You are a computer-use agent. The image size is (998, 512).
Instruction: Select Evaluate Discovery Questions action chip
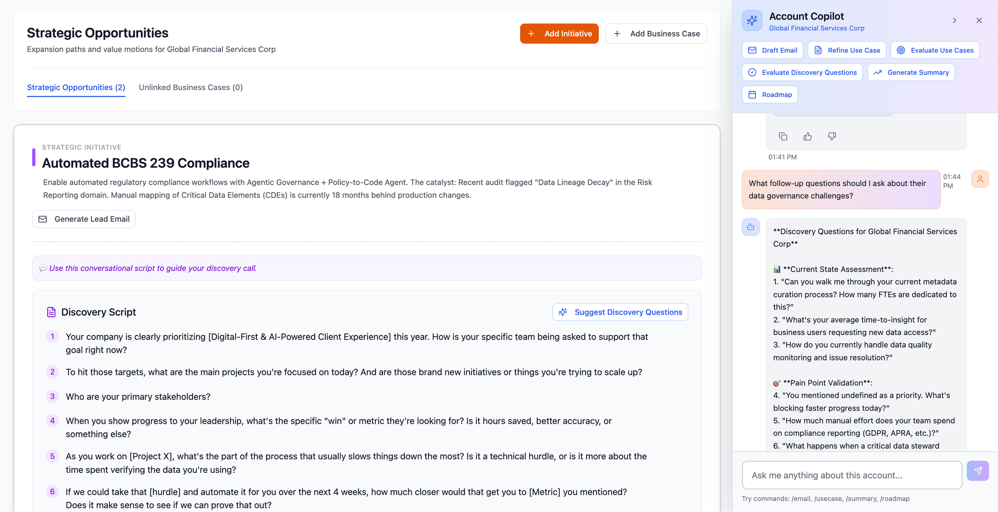(802, 73)
